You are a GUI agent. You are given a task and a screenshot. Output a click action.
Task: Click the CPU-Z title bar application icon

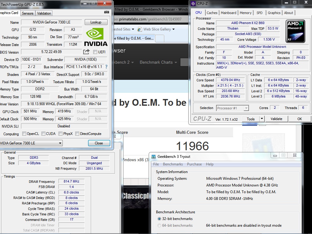(x=193, y=3)
